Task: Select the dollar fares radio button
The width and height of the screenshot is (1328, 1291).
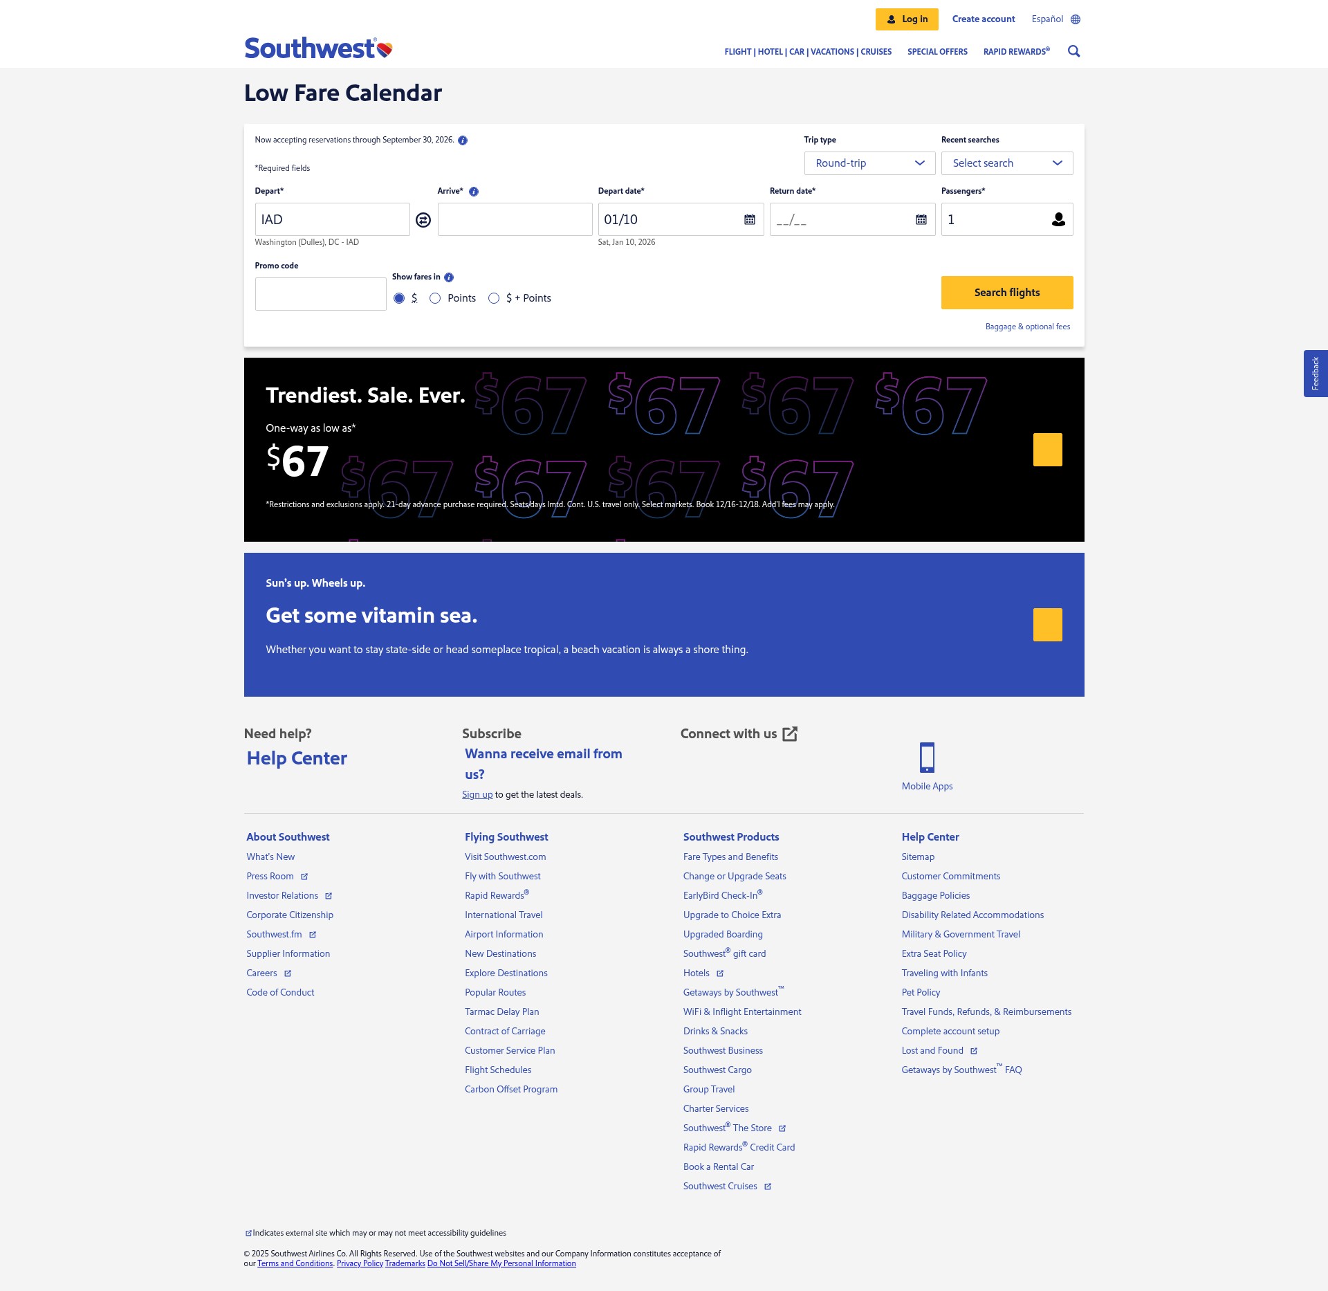Action: point(399,298)
